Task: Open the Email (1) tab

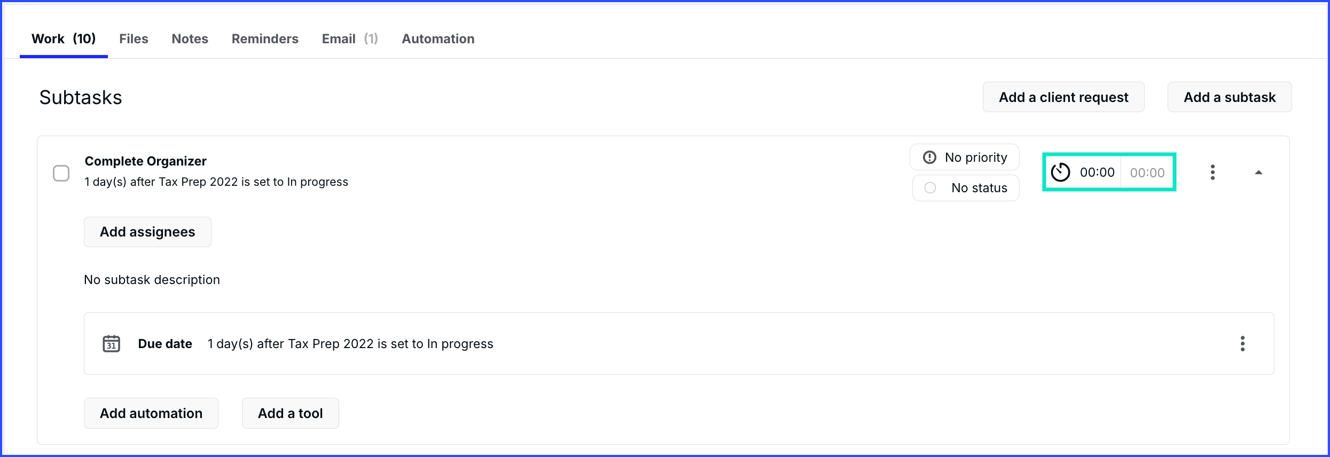Action: tap(350, 38)
